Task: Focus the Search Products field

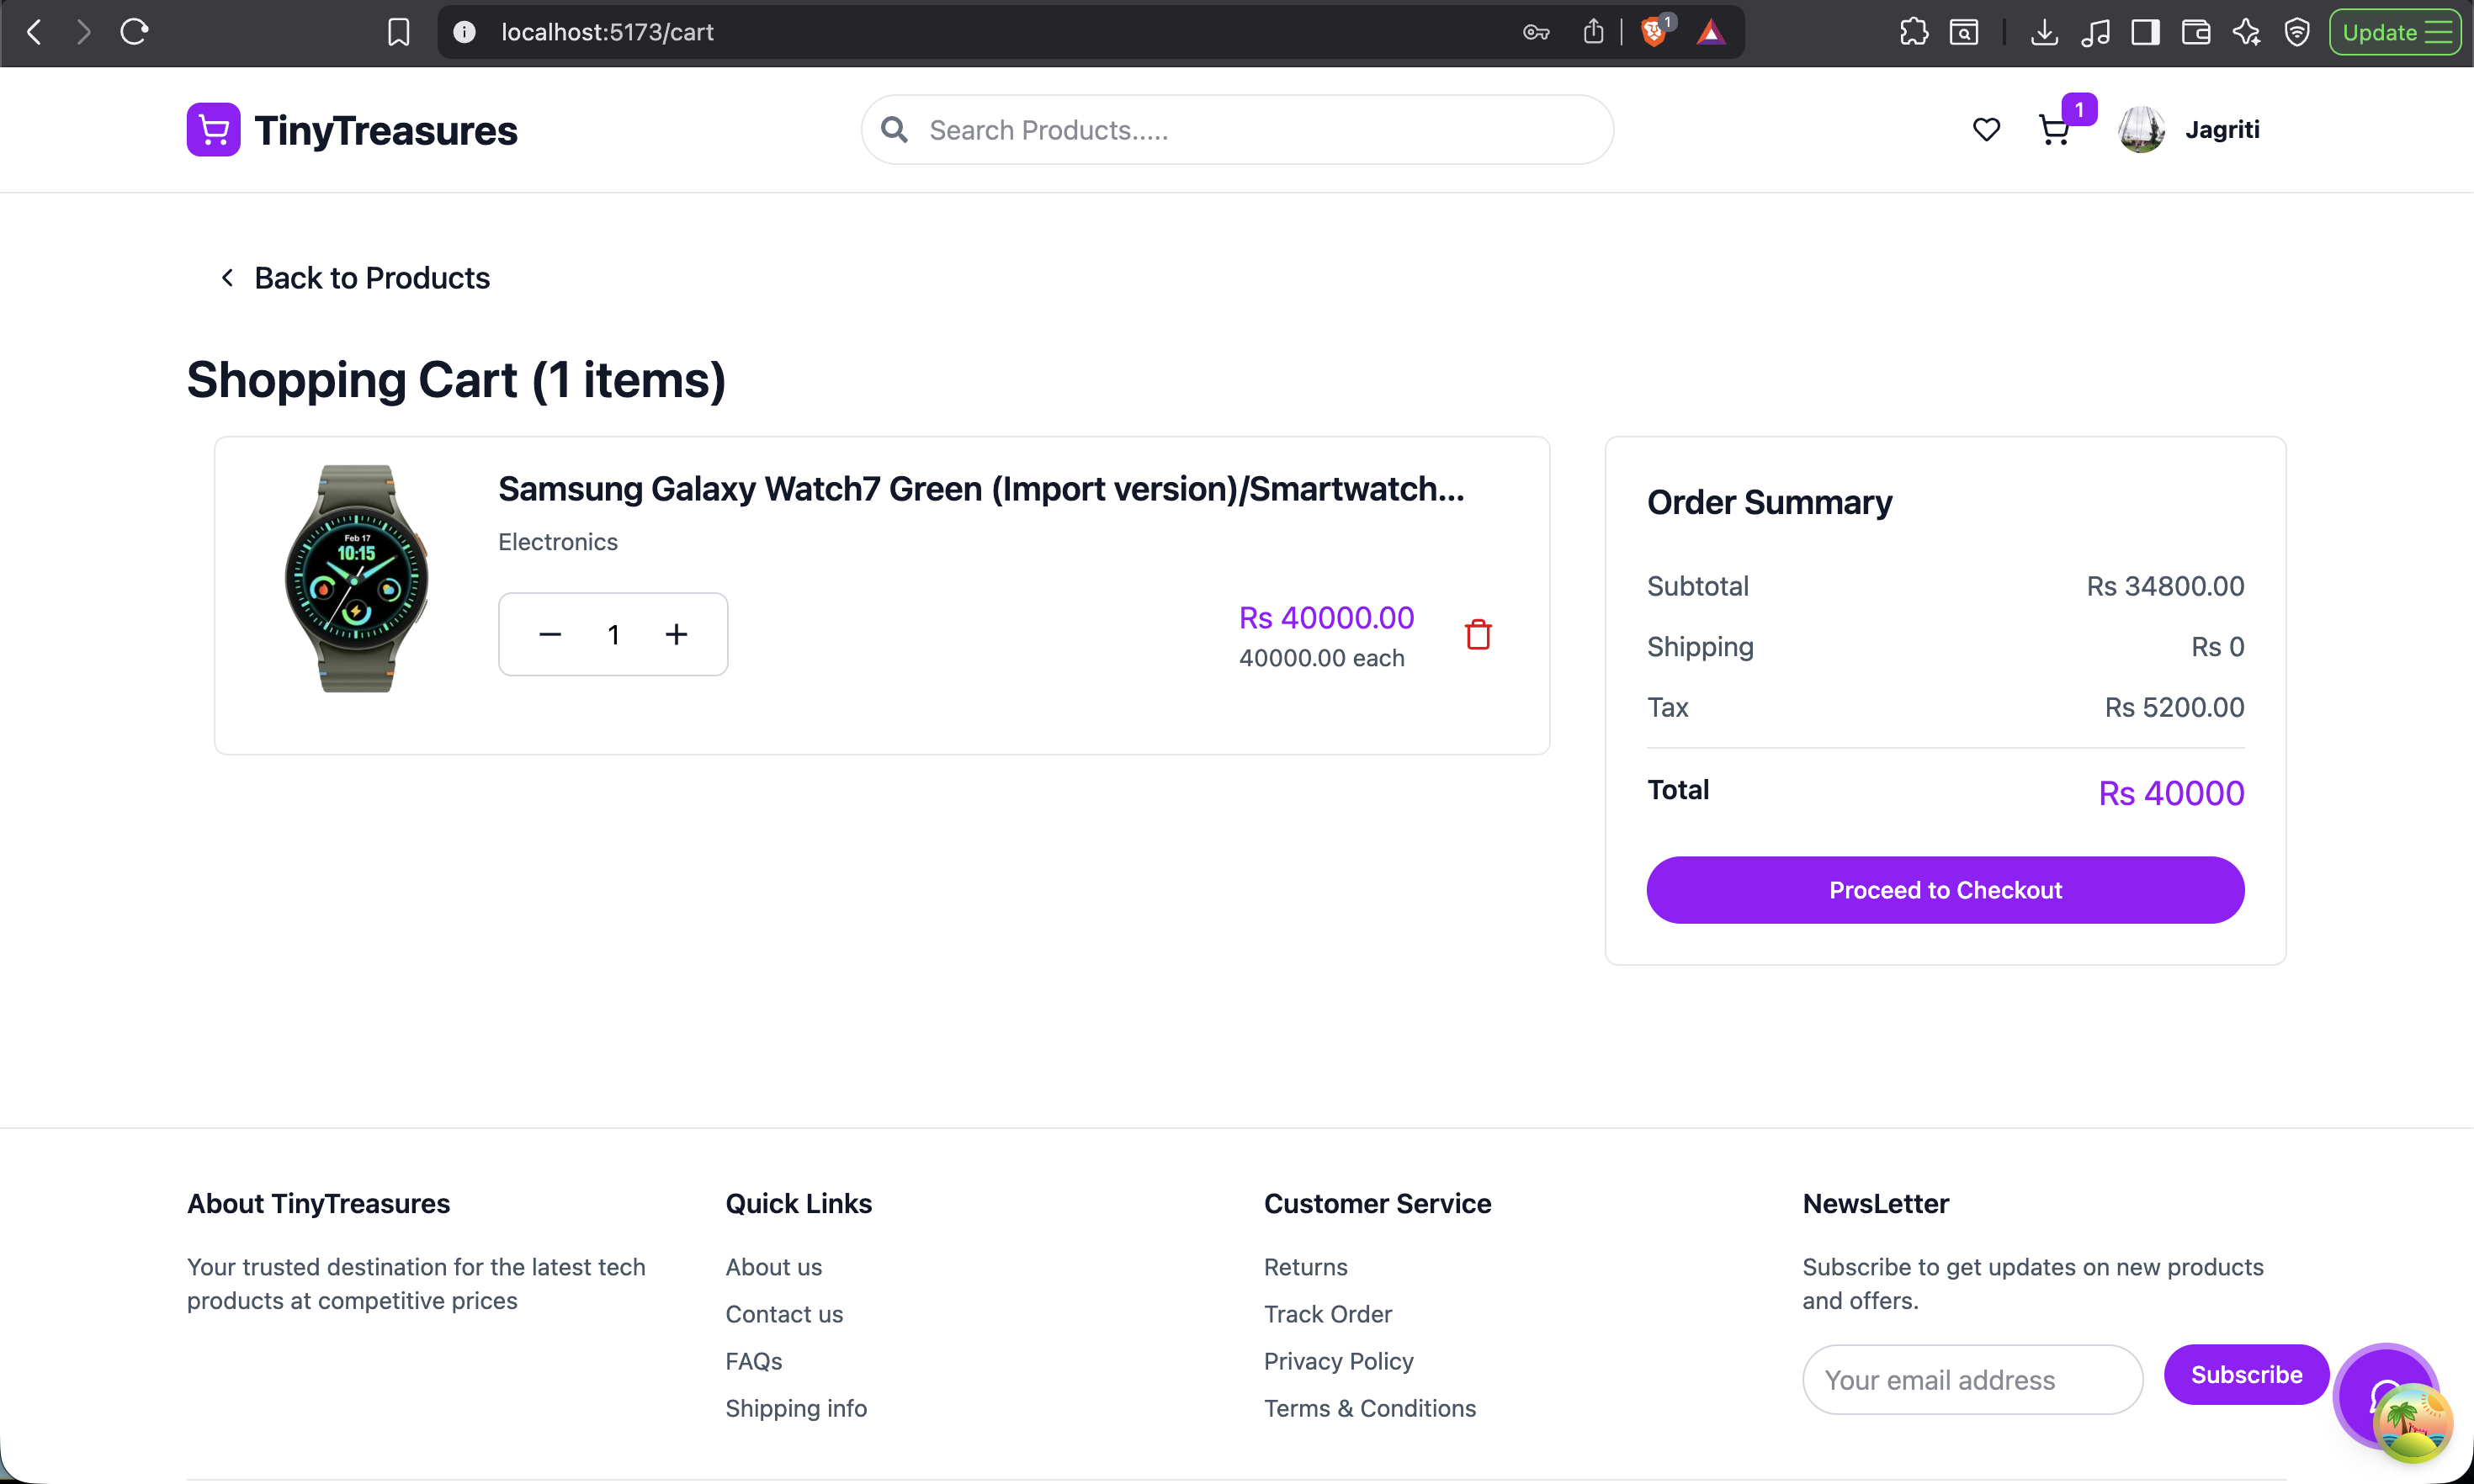Action: [1237, 130]
